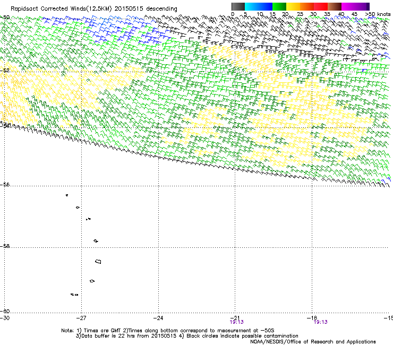Click the yellow 20-25 knots legend swatch

pos(293,6)
